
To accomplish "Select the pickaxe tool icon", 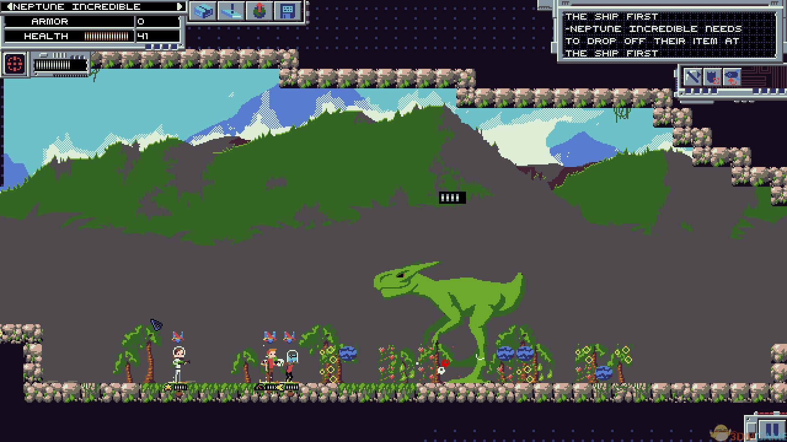I will [x=692, y=77].
